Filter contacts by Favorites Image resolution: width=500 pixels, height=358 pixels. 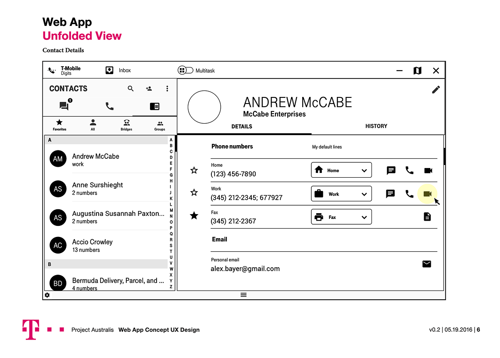60,125
